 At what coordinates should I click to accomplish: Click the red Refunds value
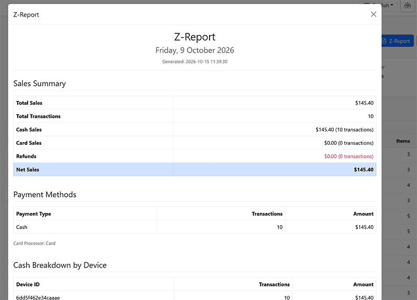point(349,156)
